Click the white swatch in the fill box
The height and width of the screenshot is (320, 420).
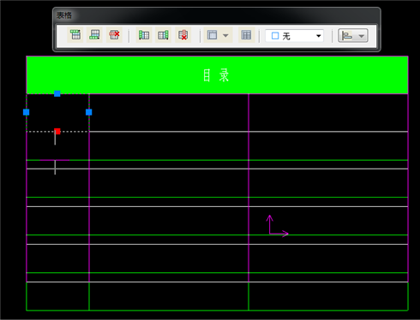coord(275,36)
